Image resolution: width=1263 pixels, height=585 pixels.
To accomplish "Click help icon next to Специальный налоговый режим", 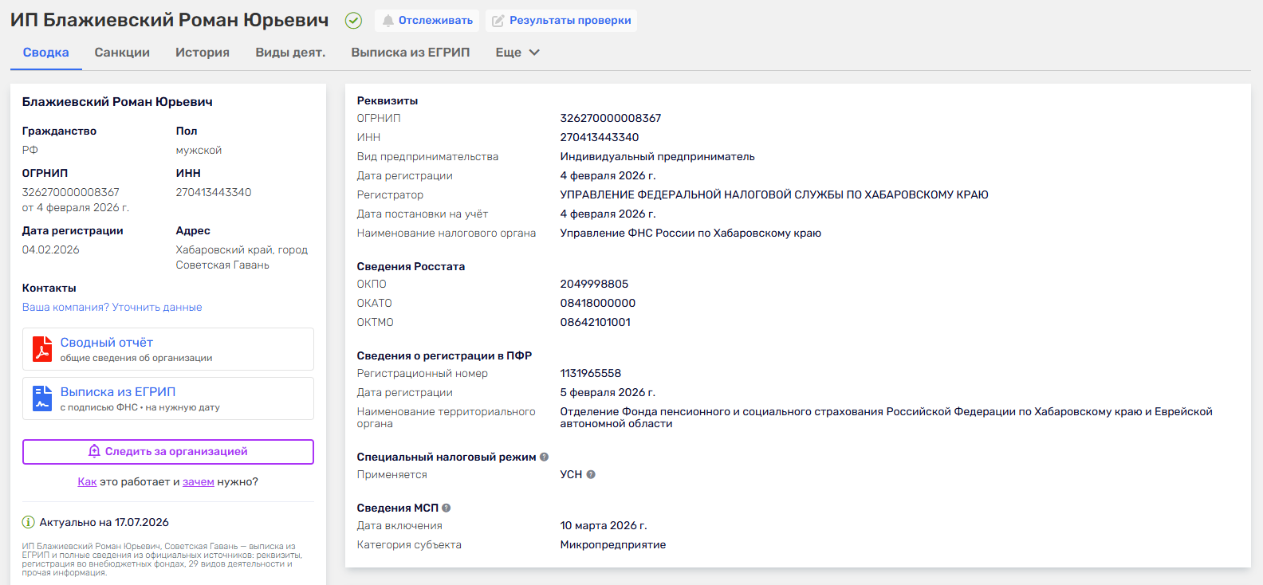I will [x=544, y=457].
